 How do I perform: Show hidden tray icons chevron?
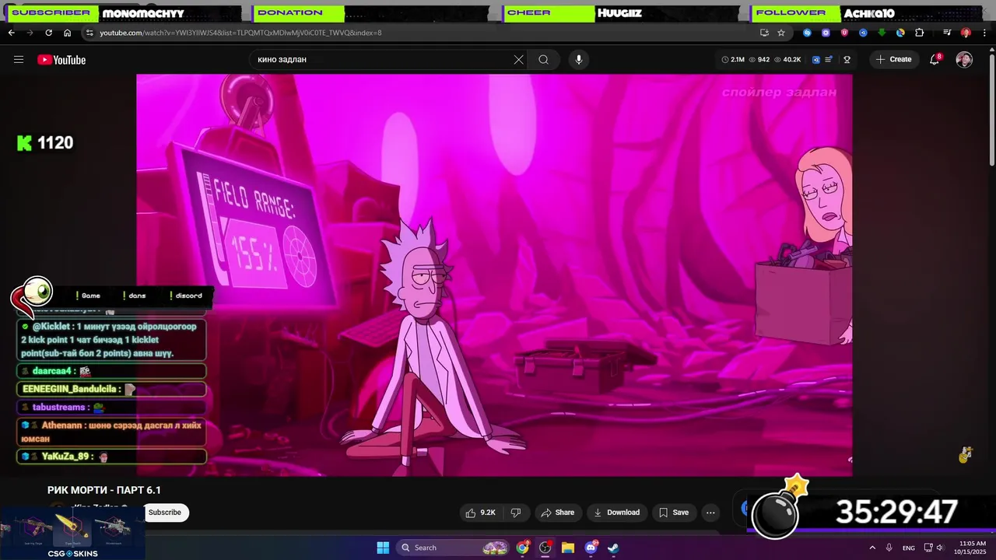click(871, 548)
